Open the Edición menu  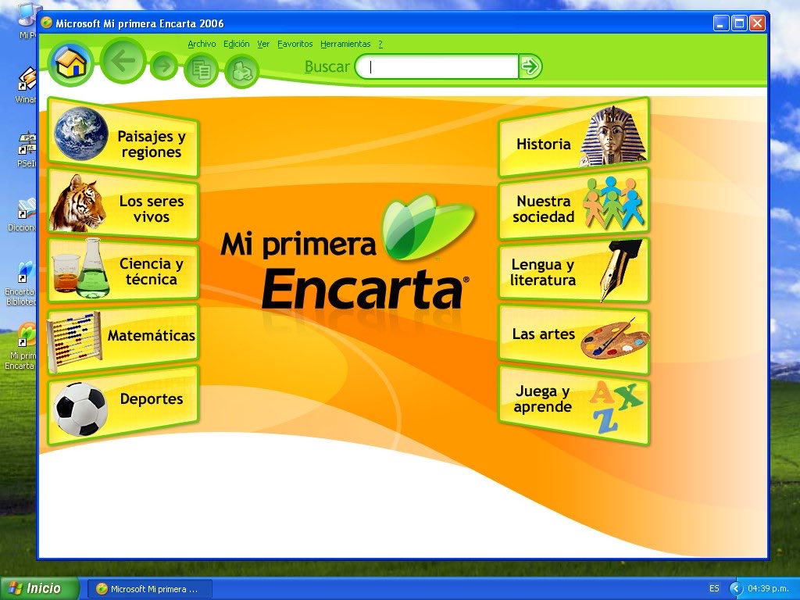(236, 44)
